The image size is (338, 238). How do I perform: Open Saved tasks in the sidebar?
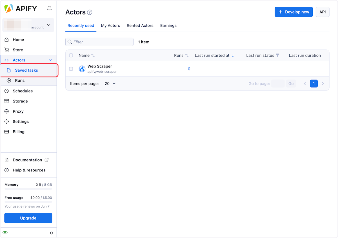click(x=28, y=70)
